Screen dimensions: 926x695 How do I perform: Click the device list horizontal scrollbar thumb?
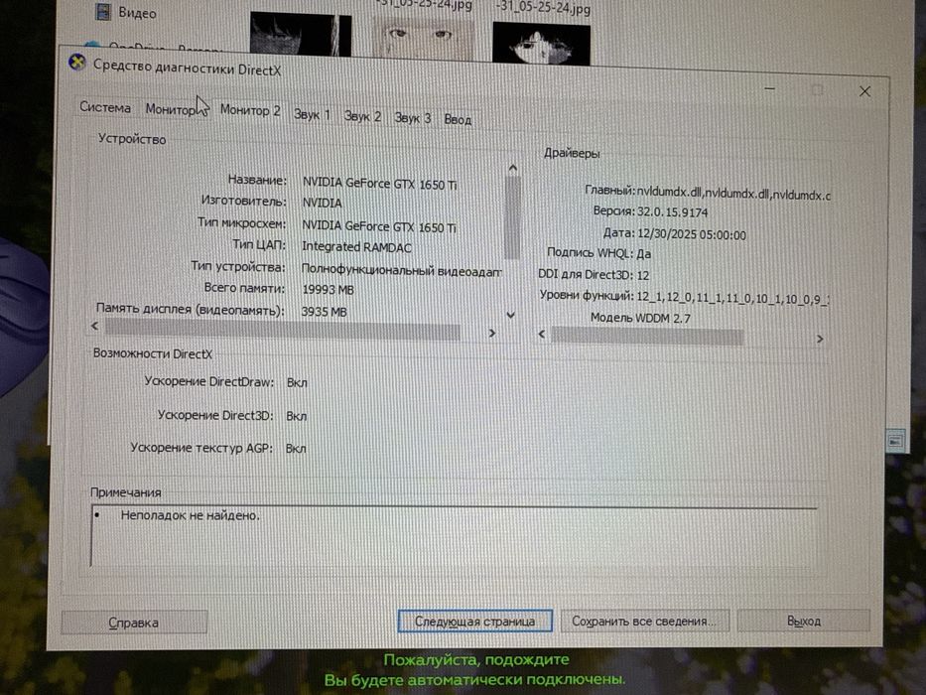[282, 330]
